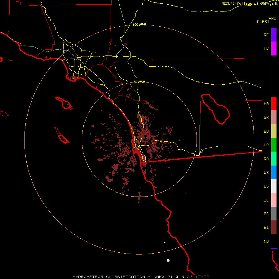Select the yellow BD legend swatch
Viewport: 279px width, 279px height.
[274, 131]
